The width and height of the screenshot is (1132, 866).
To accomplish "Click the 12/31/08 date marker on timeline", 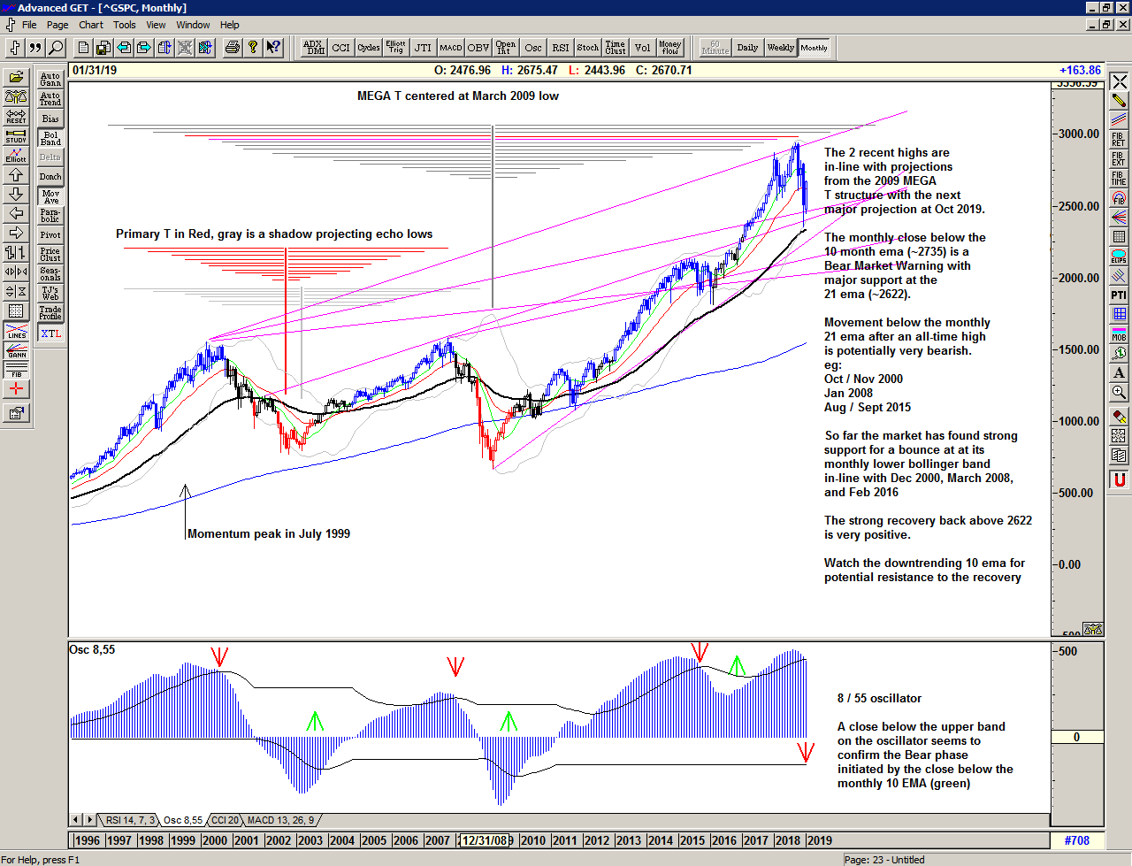I will (x=486, y=840).
